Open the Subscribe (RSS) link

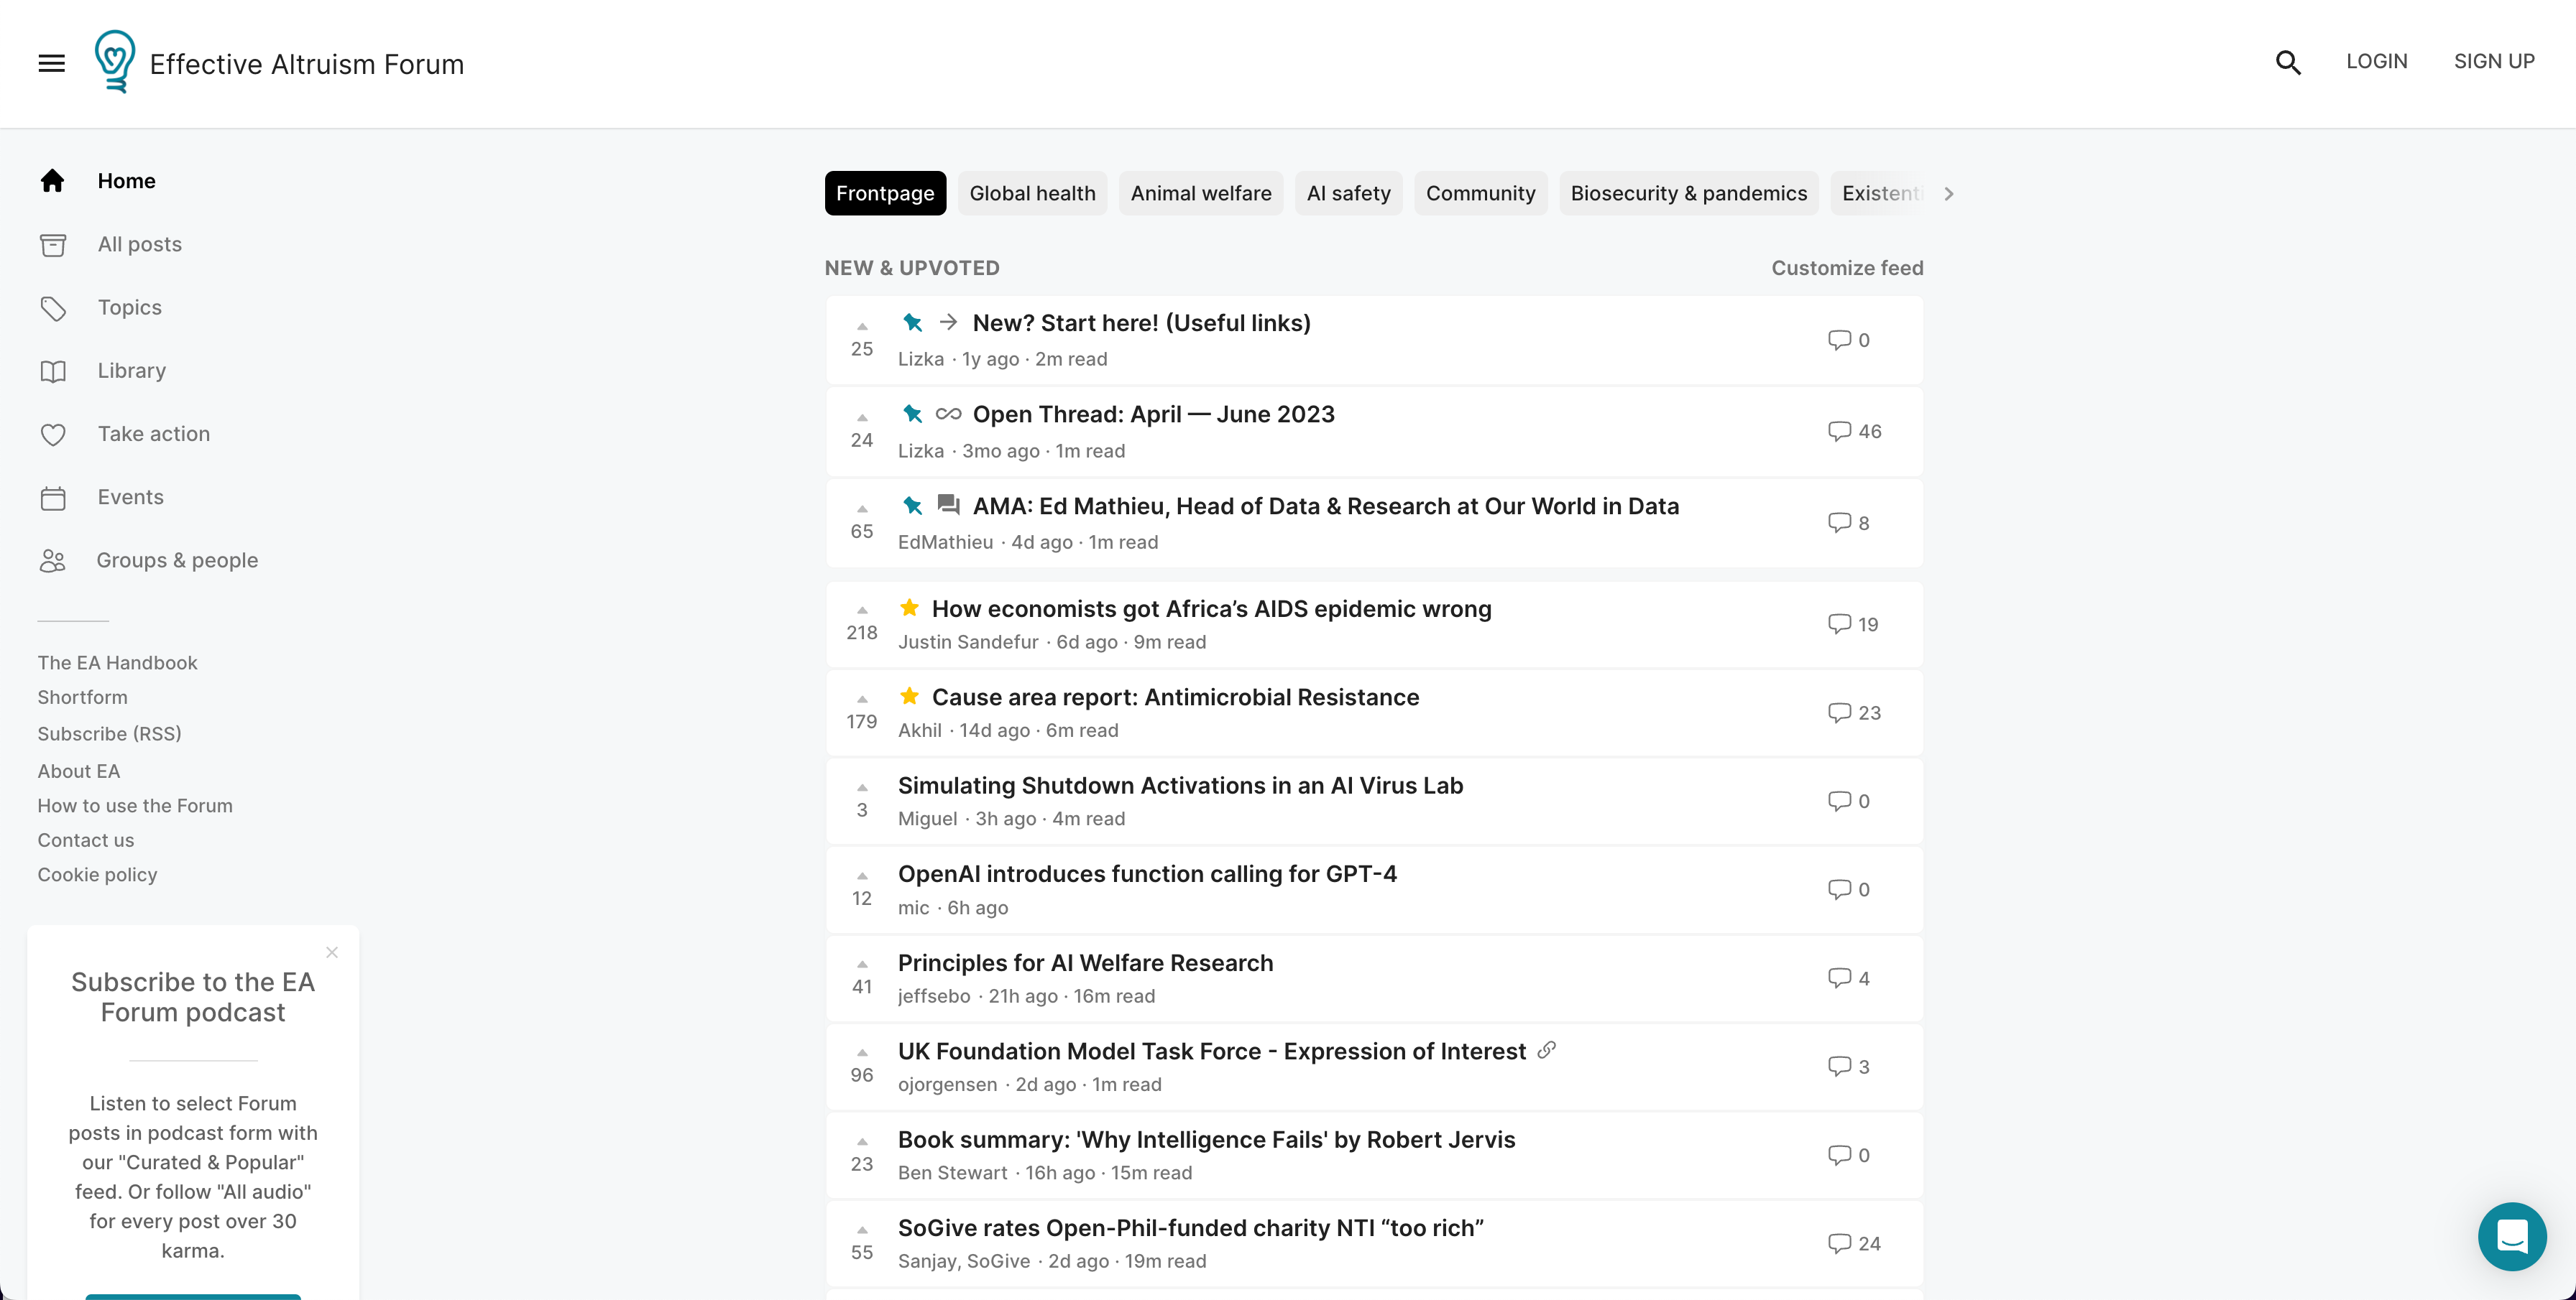[x=109, y=733]
